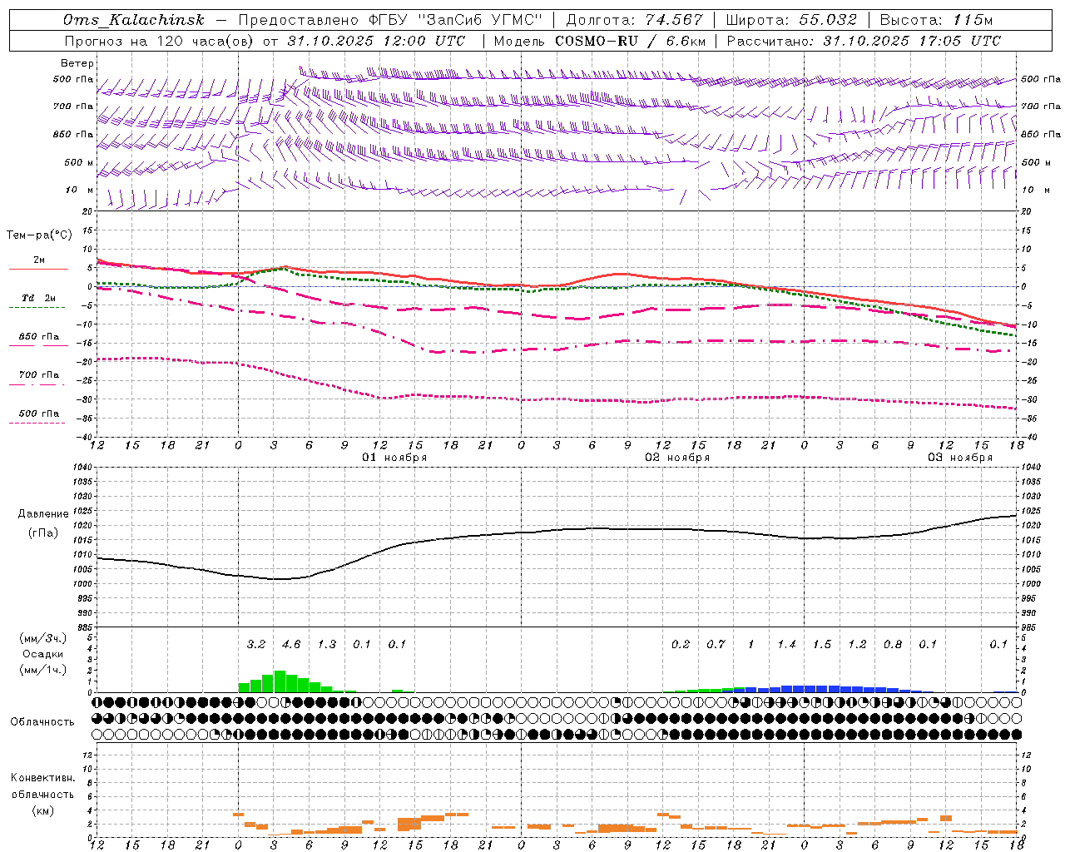
Task: Click the 985 value on right pressure axis
Action: [1030, 627]
